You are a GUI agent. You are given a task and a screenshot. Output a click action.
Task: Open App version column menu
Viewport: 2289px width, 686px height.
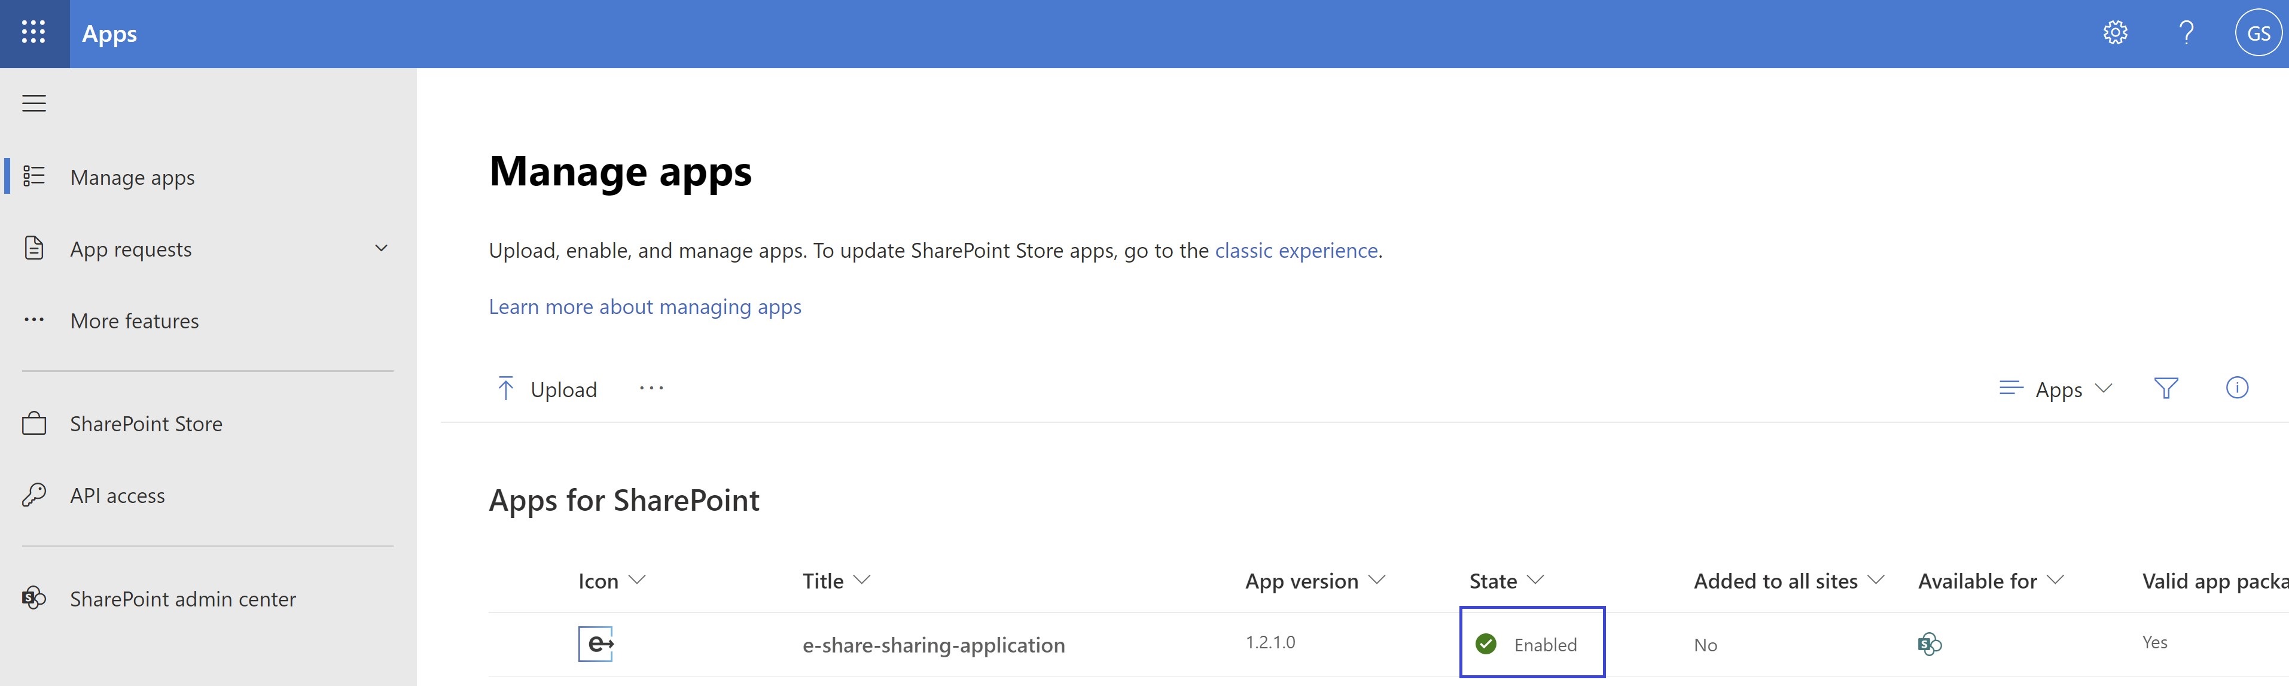coord(1315,581)
